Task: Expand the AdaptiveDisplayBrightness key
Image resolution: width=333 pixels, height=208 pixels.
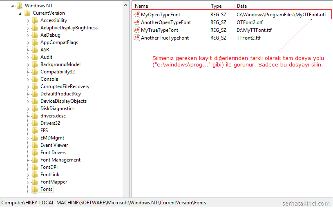Action: 28,28
